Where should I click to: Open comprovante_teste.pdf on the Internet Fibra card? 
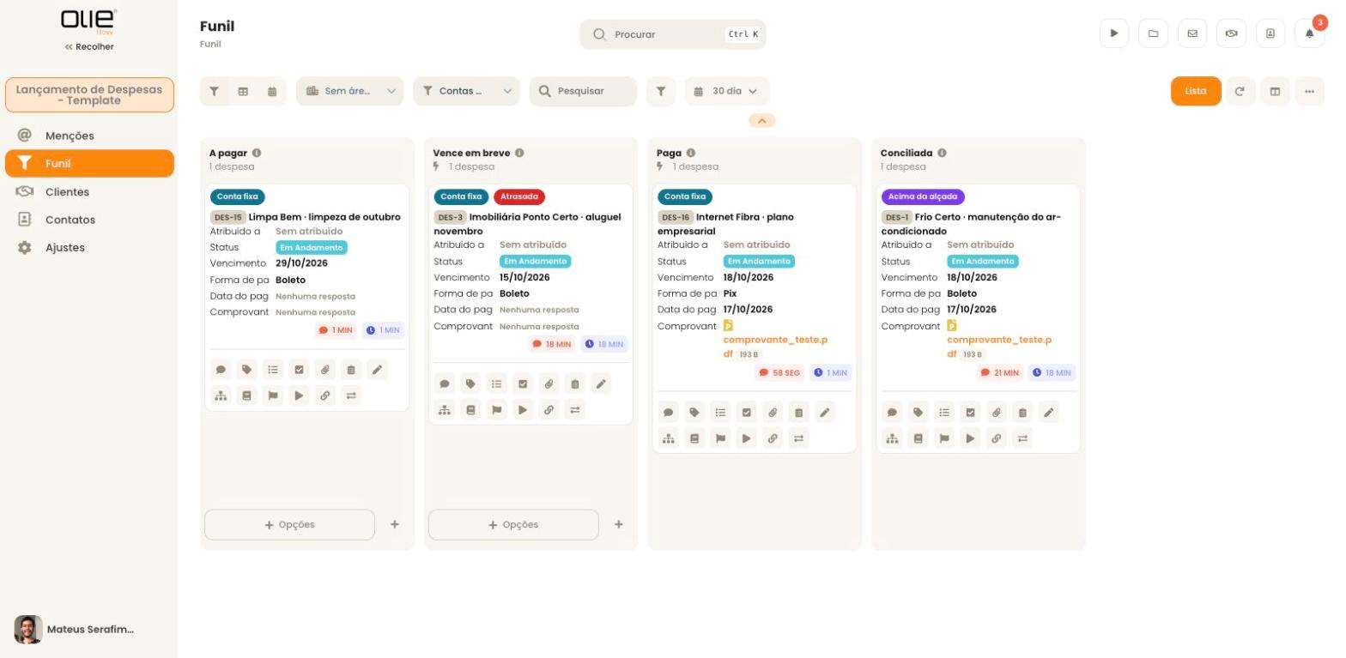pyautogui.click(x=775, y=347)
